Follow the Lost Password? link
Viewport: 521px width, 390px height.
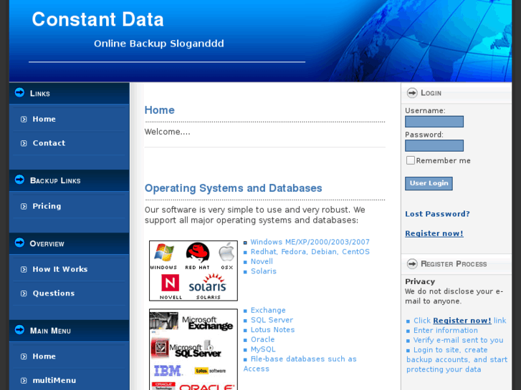[437, 214]
